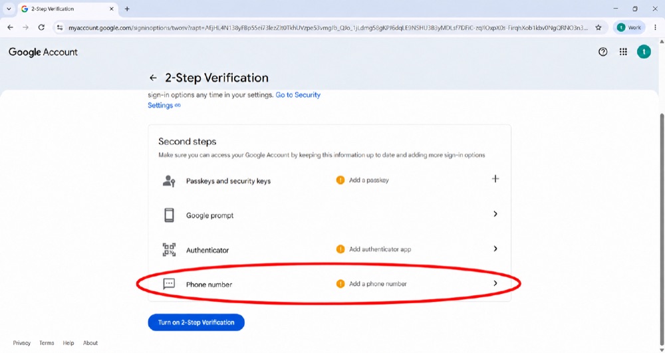Click the Google prompt phone icon
This screenshot has width=665, height=353.
pyautogui.click(x=169, y=215)
